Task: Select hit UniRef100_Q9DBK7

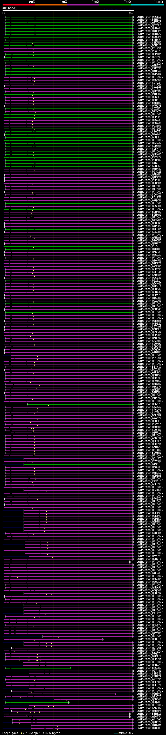Action: pyautogui.click(x=149, y=519)
